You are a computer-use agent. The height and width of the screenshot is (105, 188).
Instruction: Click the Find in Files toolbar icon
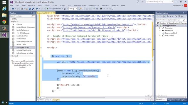80,9
